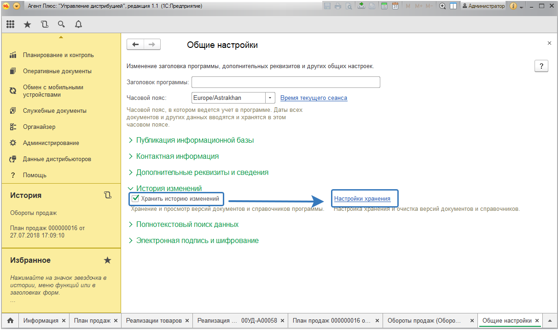Viewport: 558px width, 330px height.
Task: Click Администратор user button
Action: tap(483, 6)
